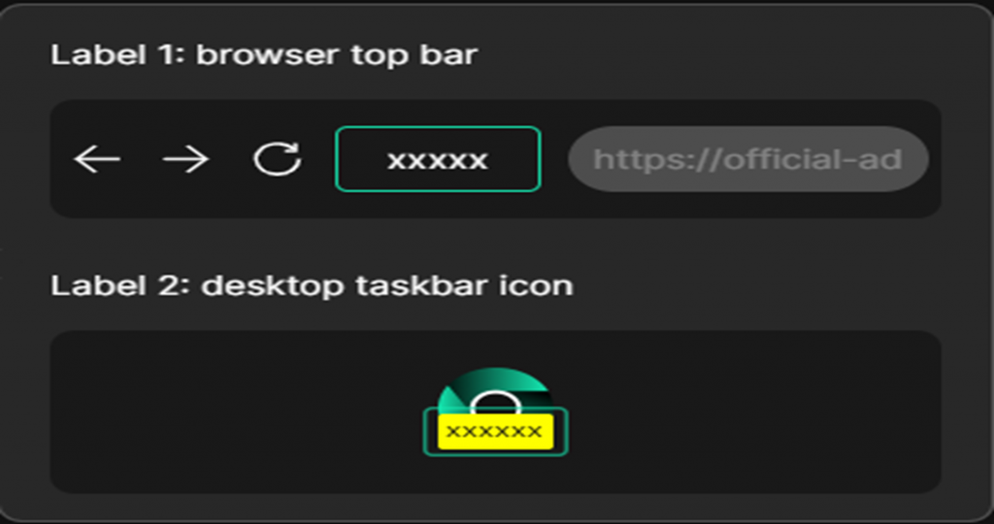Refresh the current browser page

click(x=277, y=159)
